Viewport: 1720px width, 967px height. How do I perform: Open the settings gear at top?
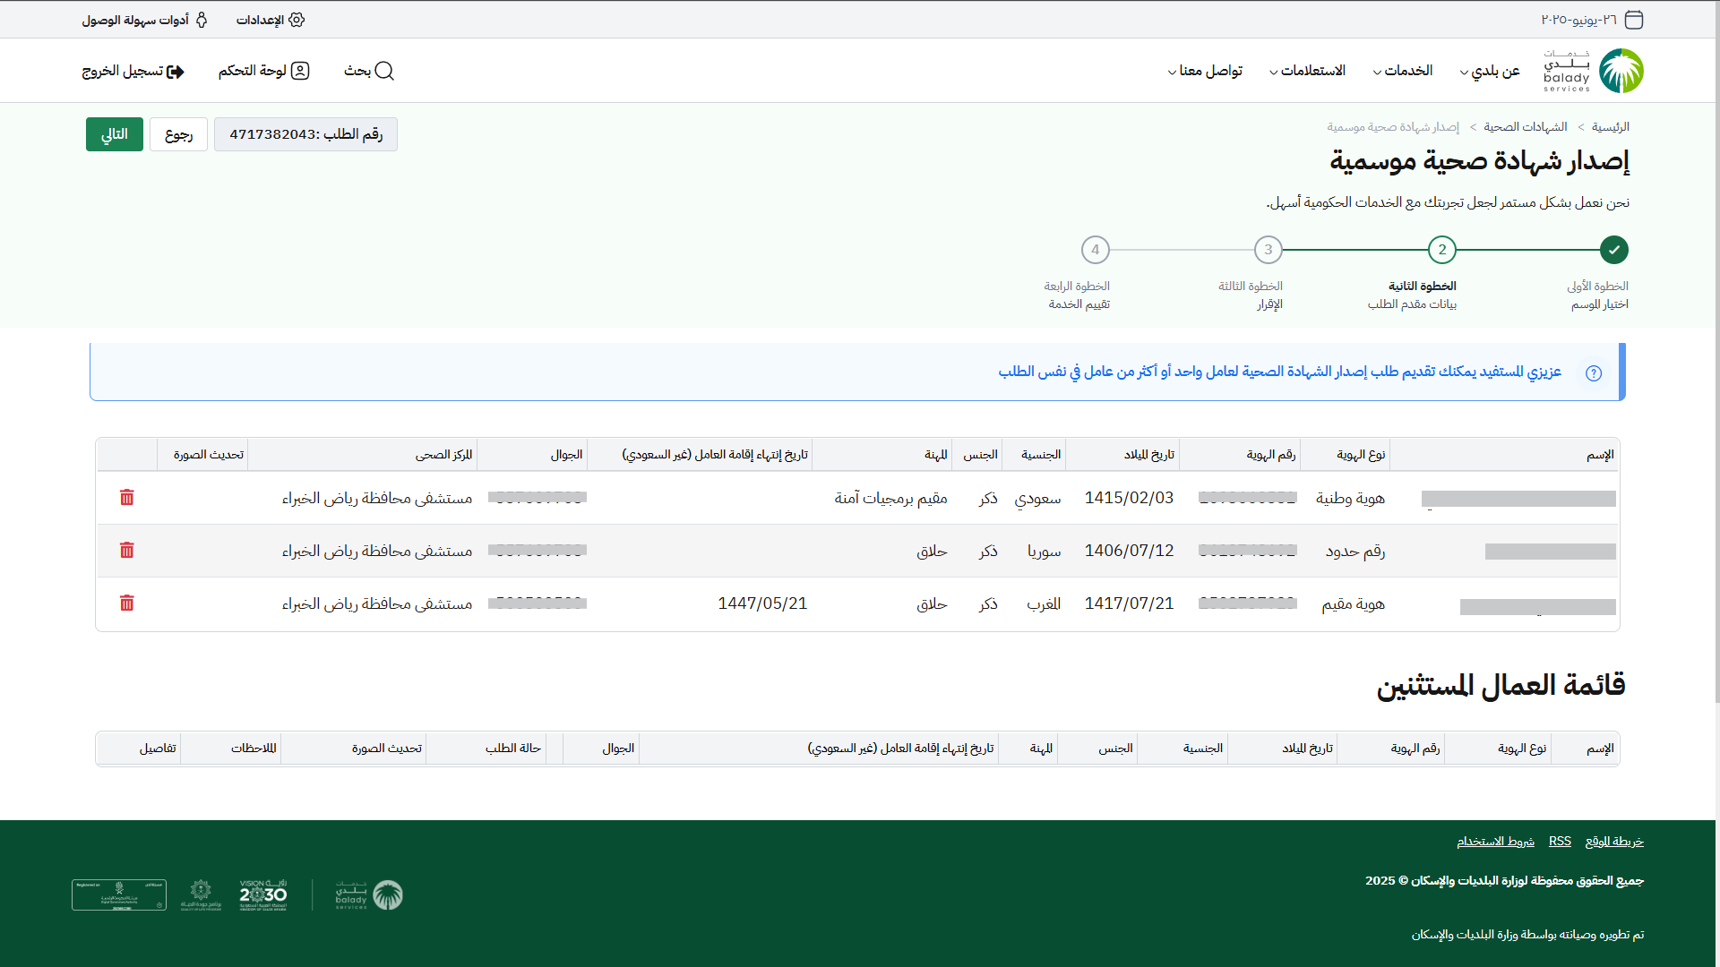(297, 20)
